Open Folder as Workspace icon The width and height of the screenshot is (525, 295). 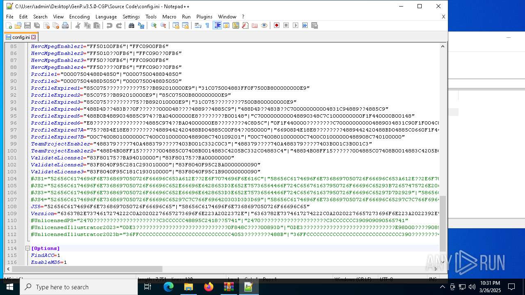pyautogui.click(x=255, y=25)
